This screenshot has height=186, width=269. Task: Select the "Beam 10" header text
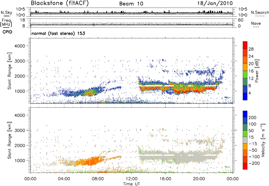pyautogui.click(x=131, y=4)
